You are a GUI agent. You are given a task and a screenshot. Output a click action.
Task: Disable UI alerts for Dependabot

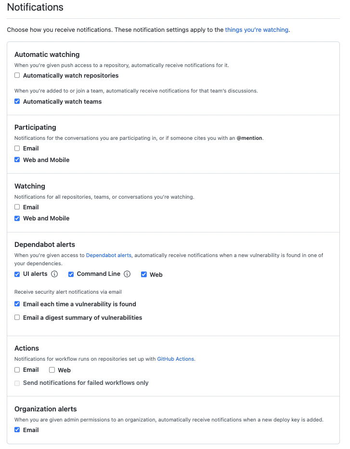click(x=17, y=274)
